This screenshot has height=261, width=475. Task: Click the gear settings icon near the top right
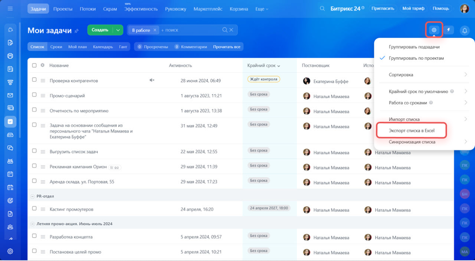pos(434,30)
